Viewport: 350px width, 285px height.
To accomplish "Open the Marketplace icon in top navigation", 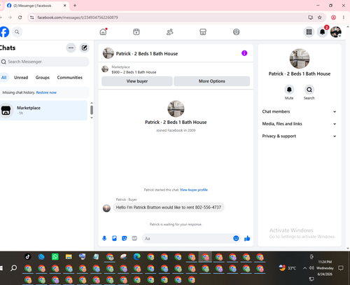I will pyautogui.click(x=203, y=32).
